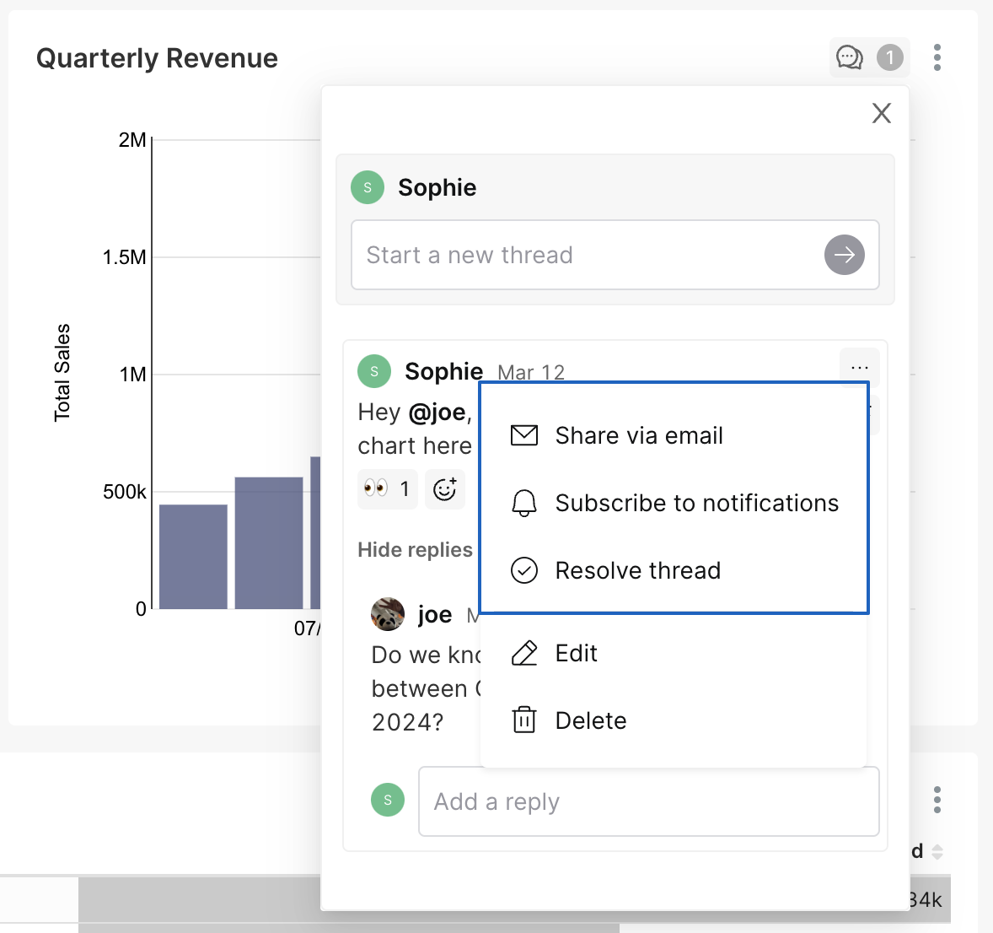
Task: Select Subscribe to notifications
Action: click(674, 503)
